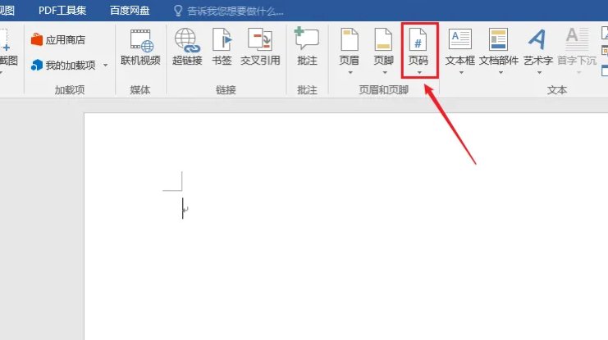Viewport: 608px width, 340px height.
Task: Expand the 页脚 dropdown arrow
Action: point(385,72)
